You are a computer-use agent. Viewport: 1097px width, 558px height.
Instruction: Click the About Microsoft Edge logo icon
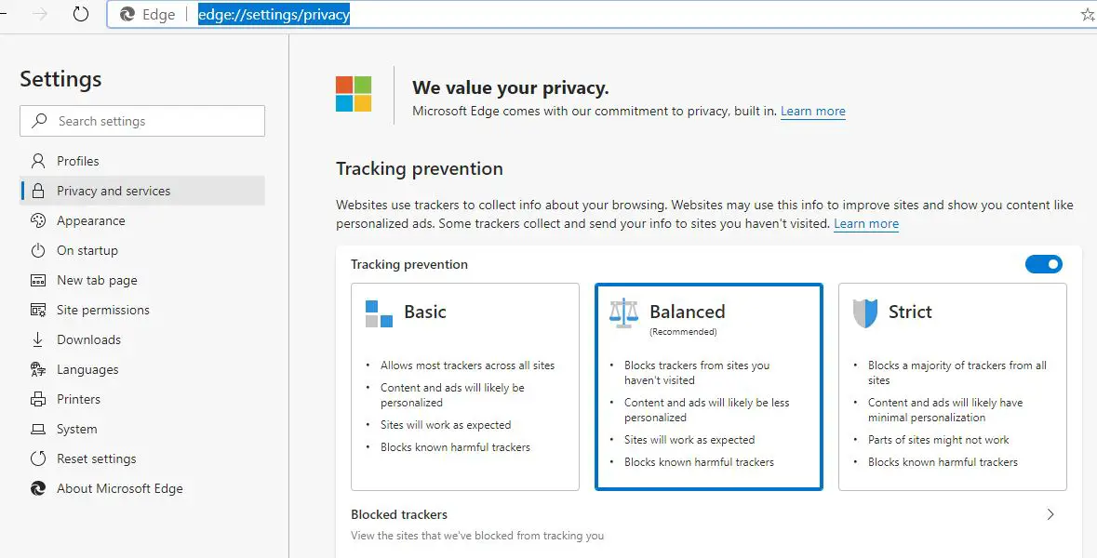(x=38, y=488)
